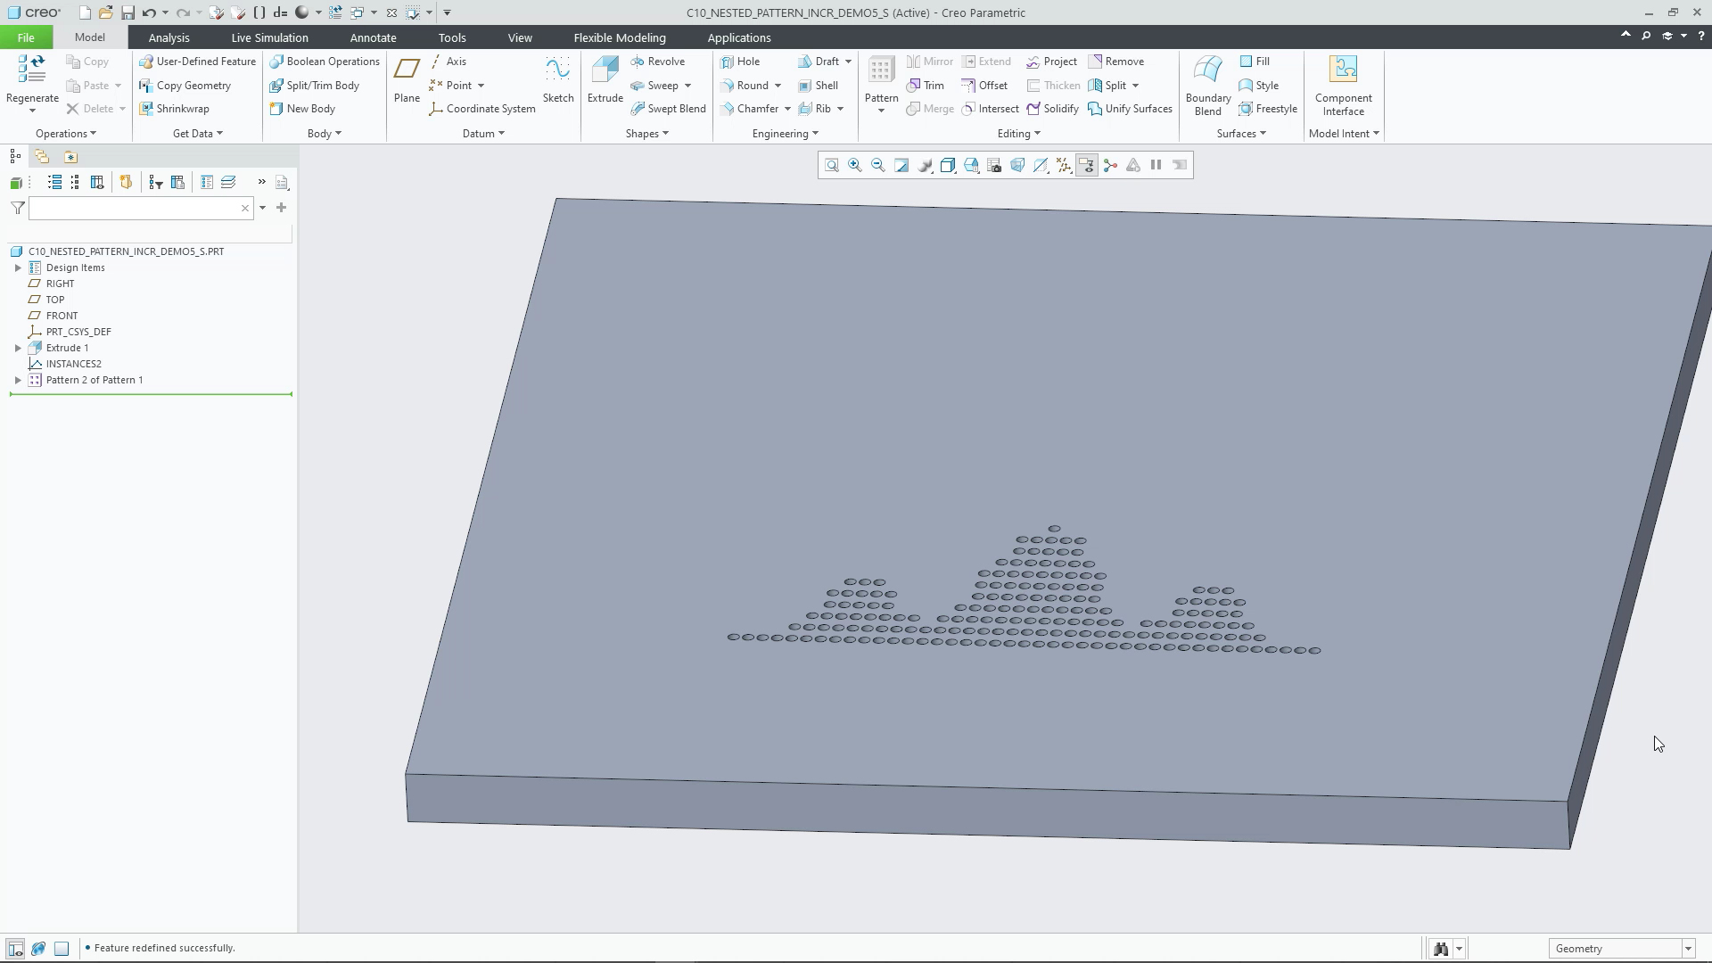Image resolution: width=1712 pixels, height=963 pixels.
Task: Click Zoom In in graphics toolbar
Action: pyautogui.click(x=854, y=165)
